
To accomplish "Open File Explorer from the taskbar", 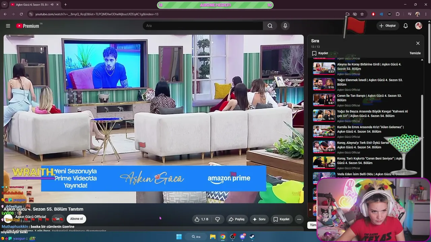I will (x=213, y=237).
